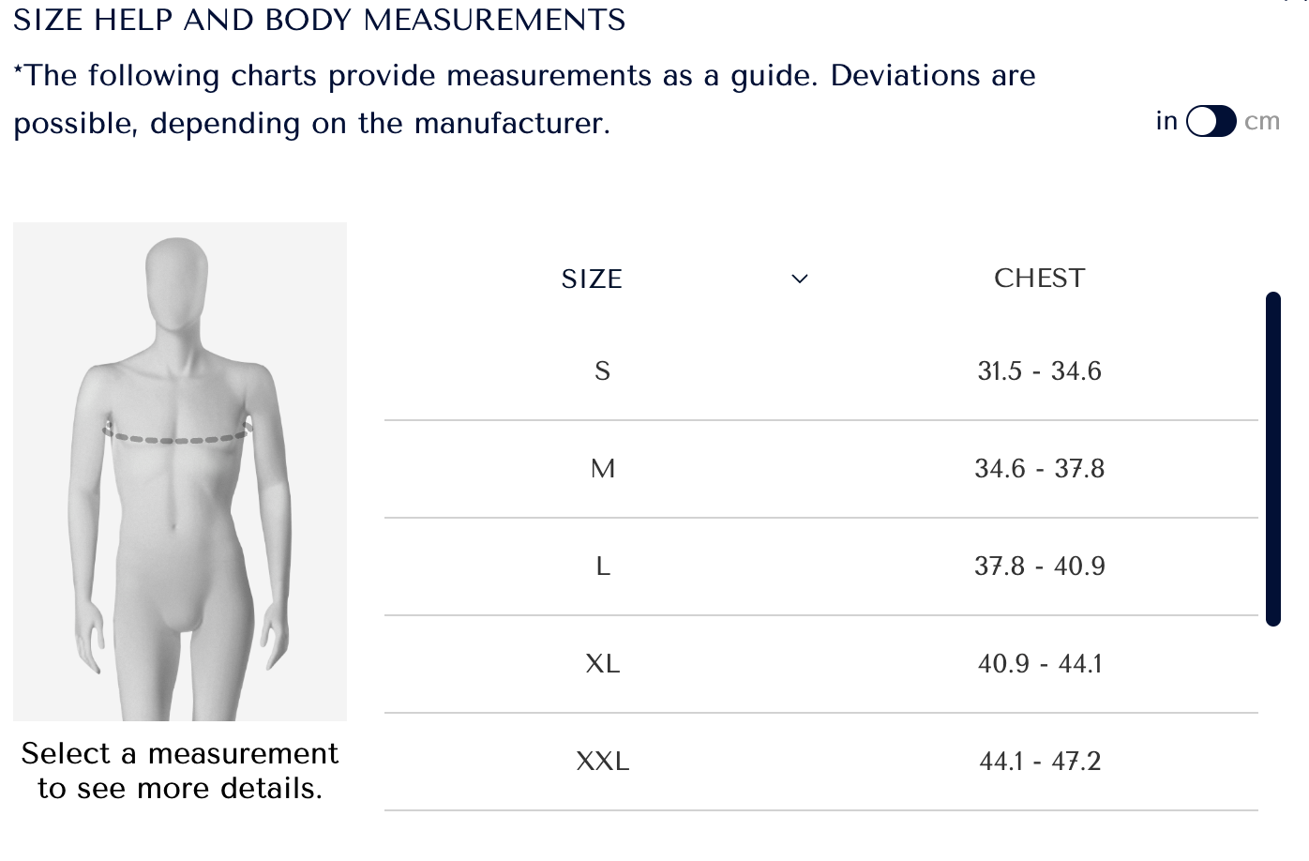Click the mannequin body image
The width and height of the screenshot is (1309, 861).
click(x=180, y=472)
